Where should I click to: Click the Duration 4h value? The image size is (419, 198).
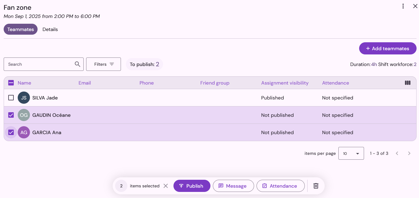tap(374, 64)
